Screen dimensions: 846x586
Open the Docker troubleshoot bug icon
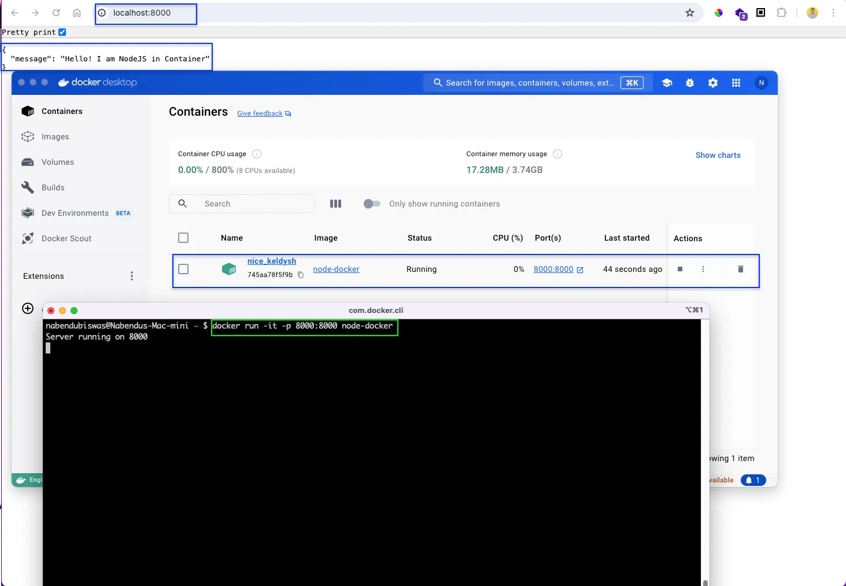(x=690, y=83)
